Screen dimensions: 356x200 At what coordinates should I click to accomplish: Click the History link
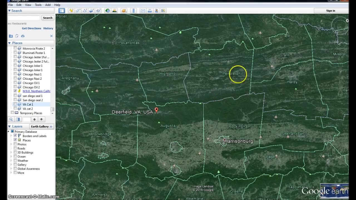pos(48,28)
